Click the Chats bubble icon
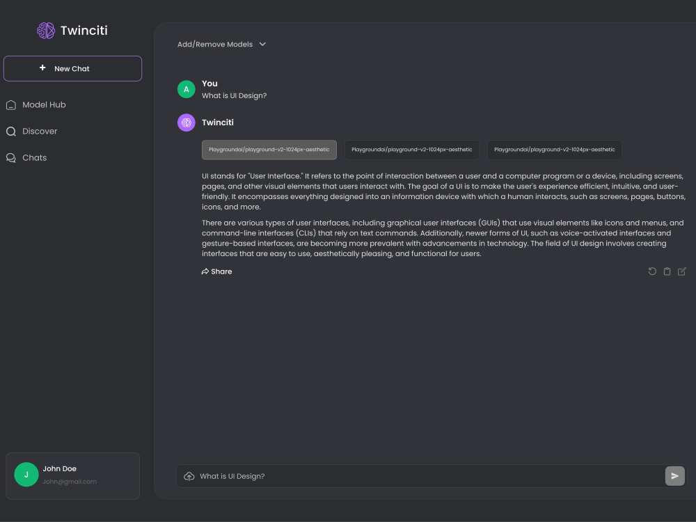696x522 pixels. [x=11, y=158]
